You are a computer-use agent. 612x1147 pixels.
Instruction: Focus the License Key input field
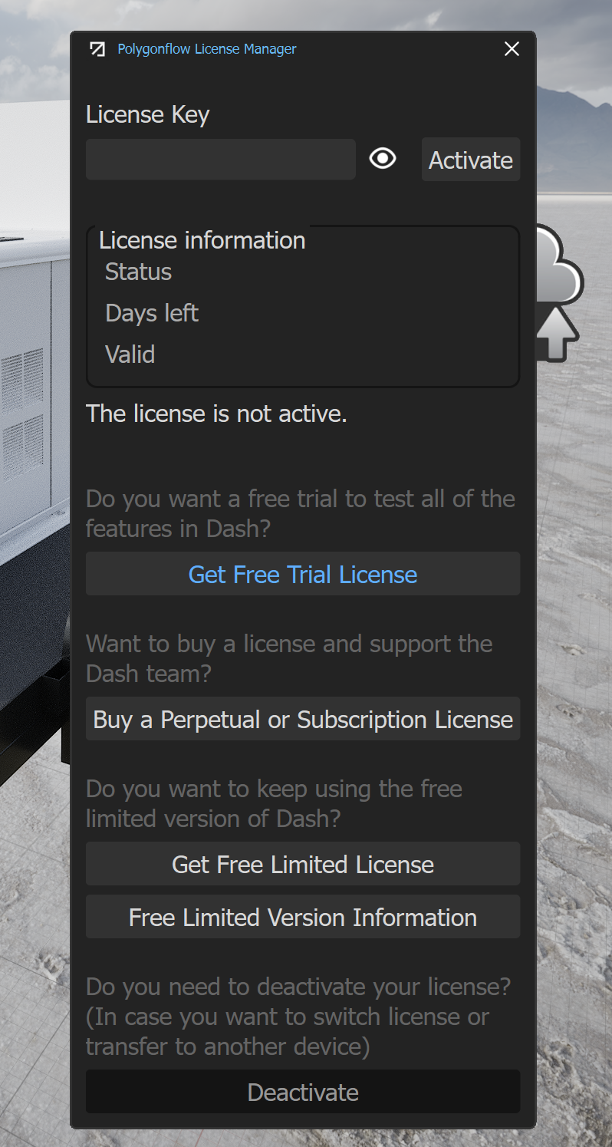tap(221, 160)
